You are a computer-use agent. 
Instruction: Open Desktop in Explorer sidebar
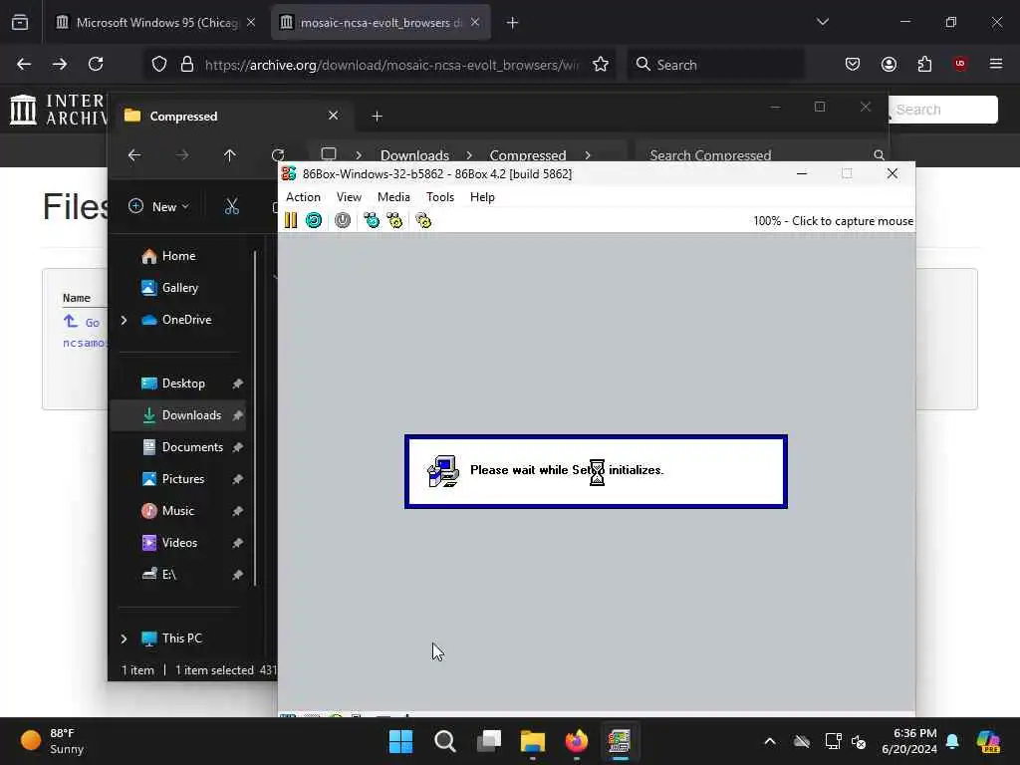tap(183, 383)
